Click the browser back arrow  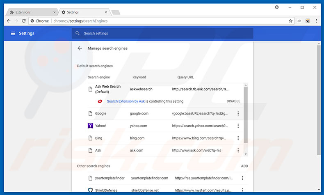pos(9,21)
